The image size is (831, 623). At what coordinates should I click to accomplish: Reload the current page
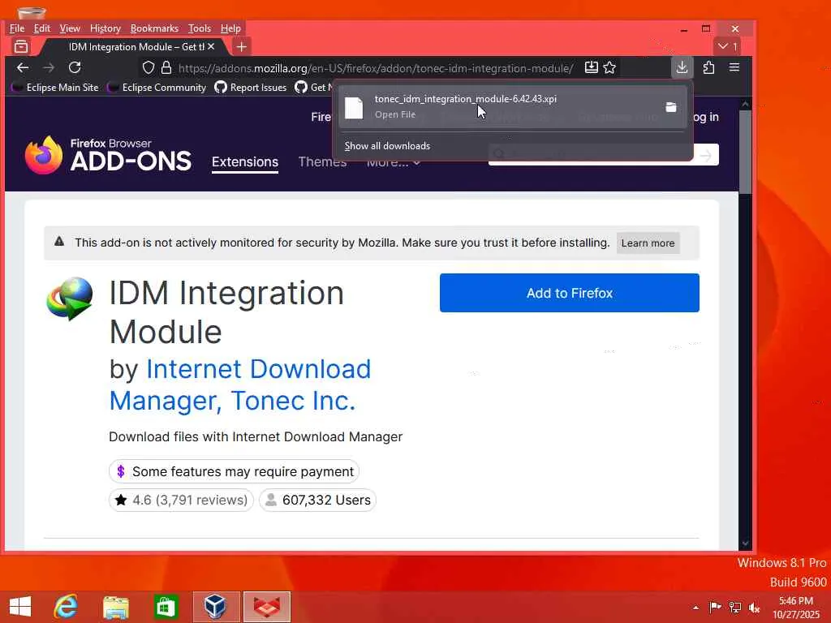pyautogui.click(x=75, y=68)
